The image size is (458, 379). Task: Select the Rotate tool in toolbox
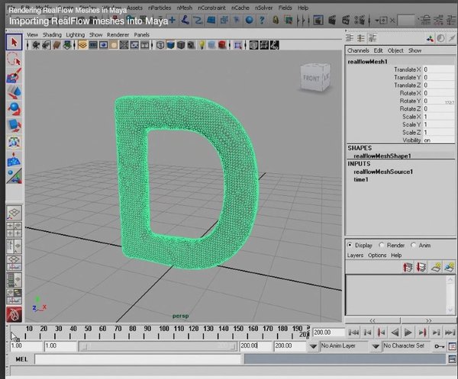coord(14,108)
